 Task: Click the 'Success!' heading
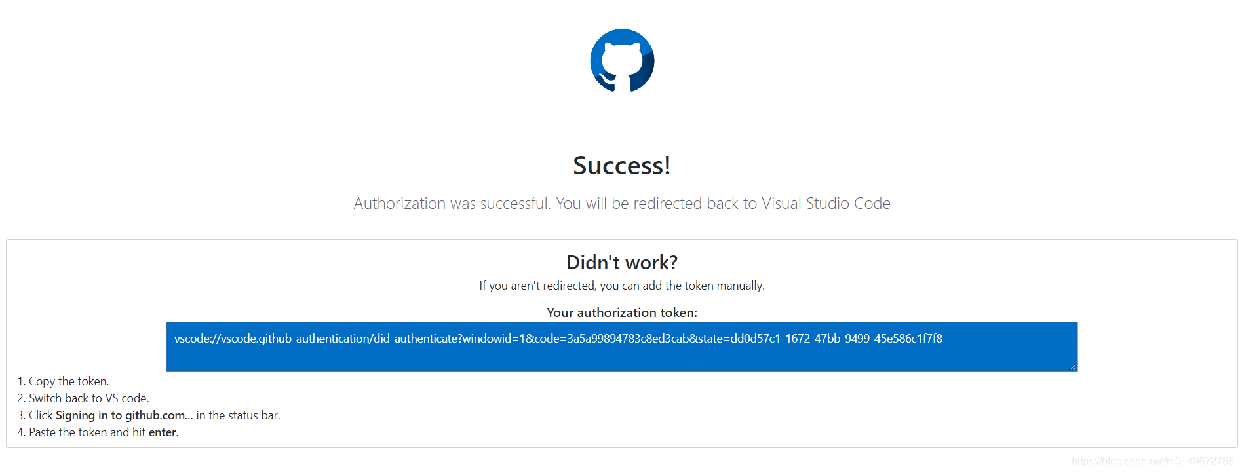(621, 165)
